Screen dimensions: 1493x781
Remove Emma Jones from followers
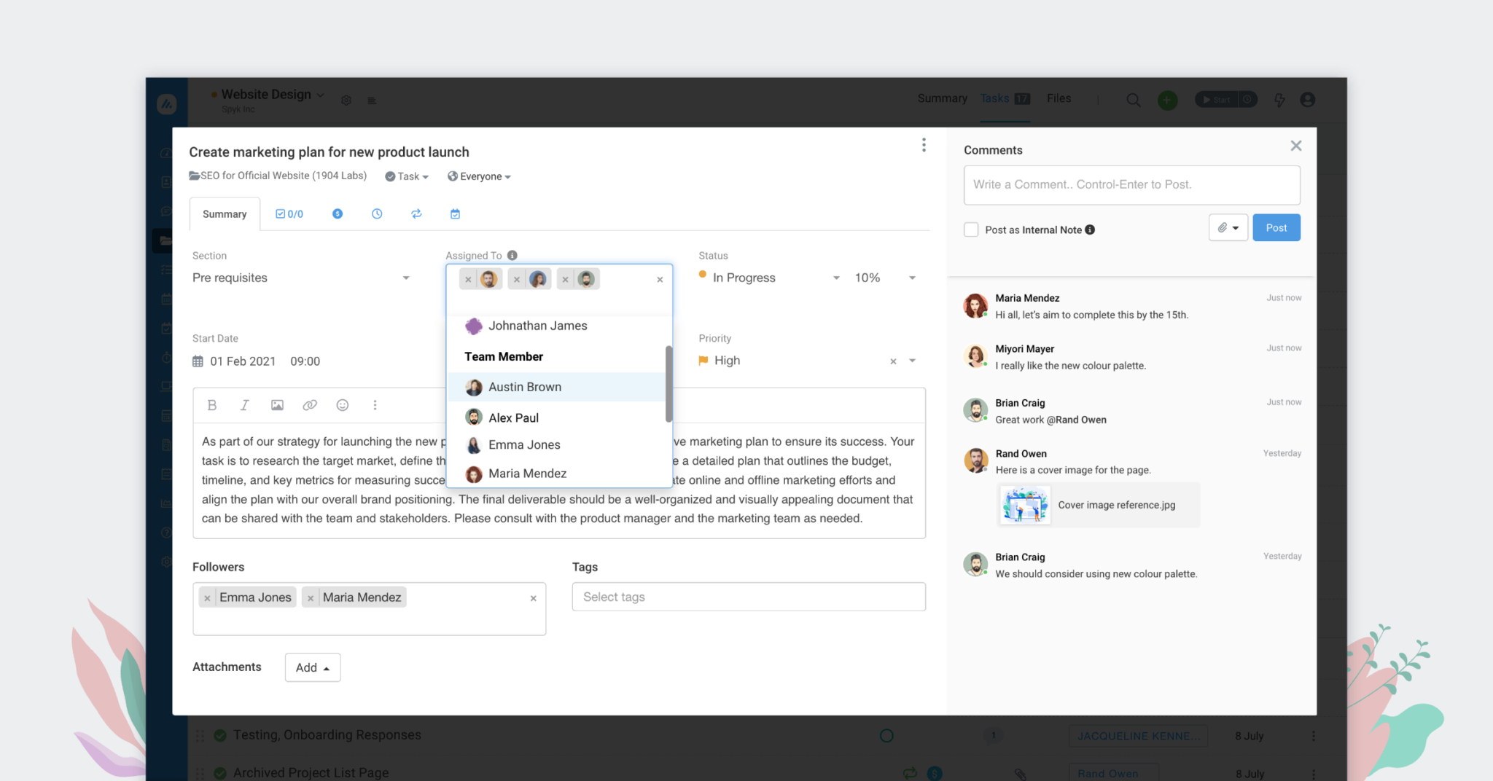(x=208, y=598)
